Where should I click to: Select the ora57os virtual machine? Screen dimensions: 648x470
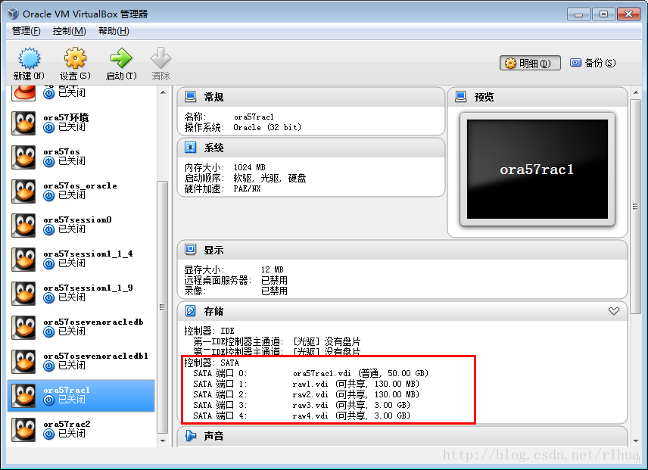82,157
